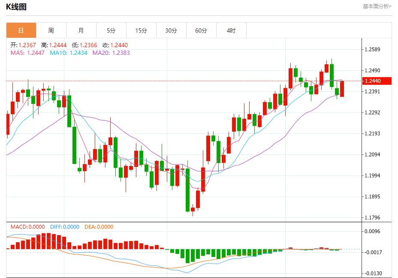Click the latest red candlestick at chart's right edge

tap(342, 89)
